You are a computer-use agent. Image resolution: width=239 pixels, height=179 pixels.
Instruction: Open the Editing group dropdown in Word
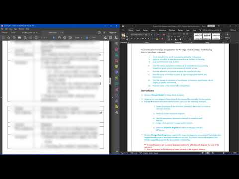coord(227,36)
